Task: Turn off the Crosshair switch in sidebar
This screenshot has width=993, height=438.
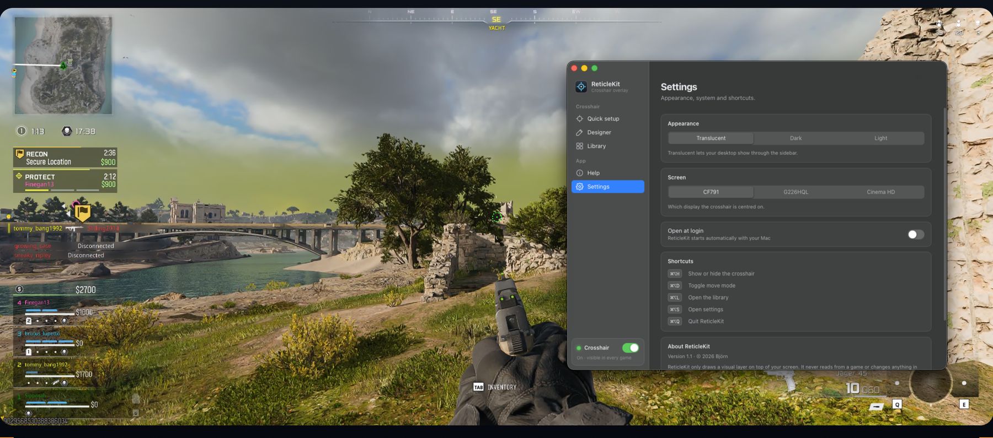Action: 631,348
